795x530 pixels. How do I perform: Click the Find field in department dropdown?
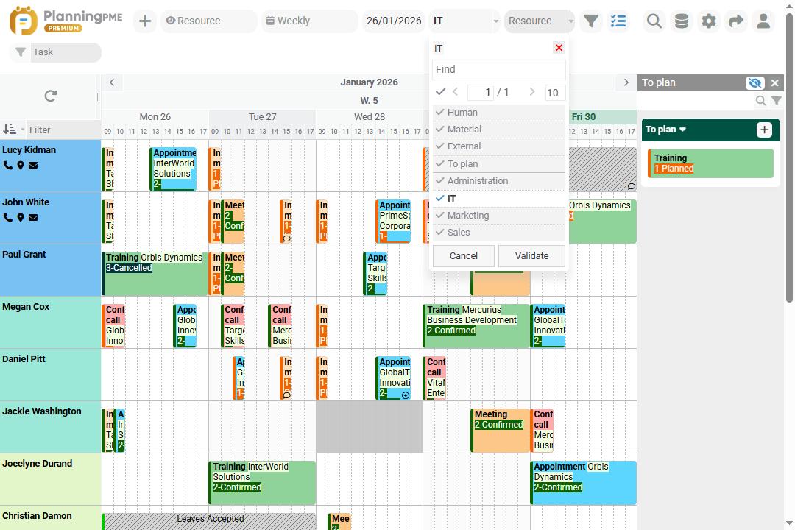click(x=499, y=69)
